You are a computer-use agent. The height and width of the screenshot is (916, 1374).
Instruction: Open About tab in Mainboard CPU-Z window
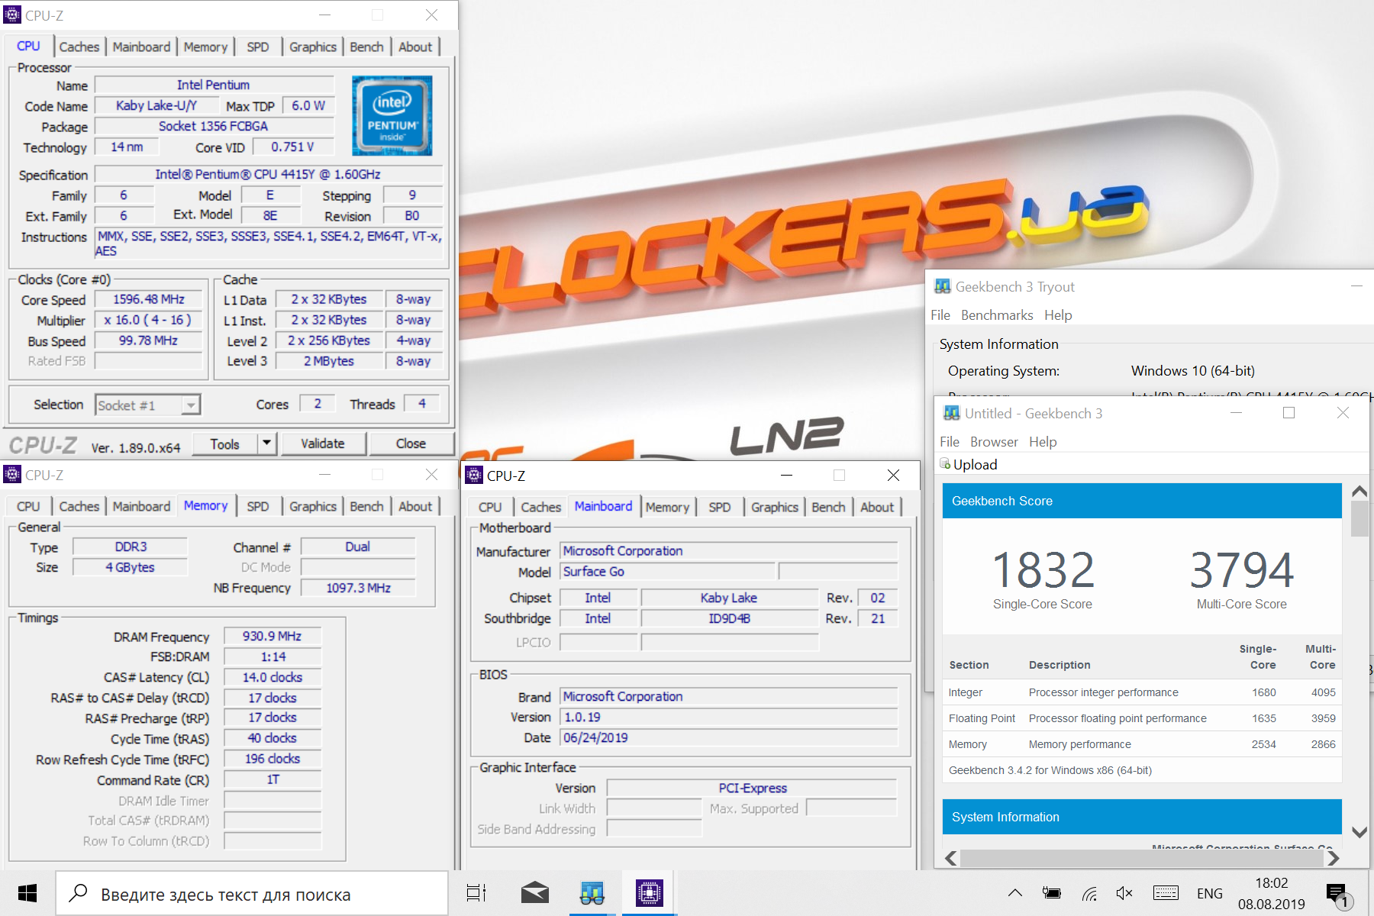tap(877, 507)
